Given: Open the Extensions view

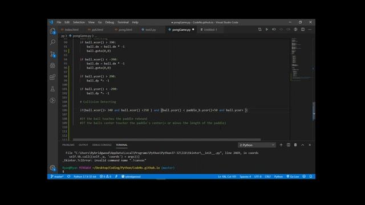Looking at the screenshot, I should pos(52,77).
